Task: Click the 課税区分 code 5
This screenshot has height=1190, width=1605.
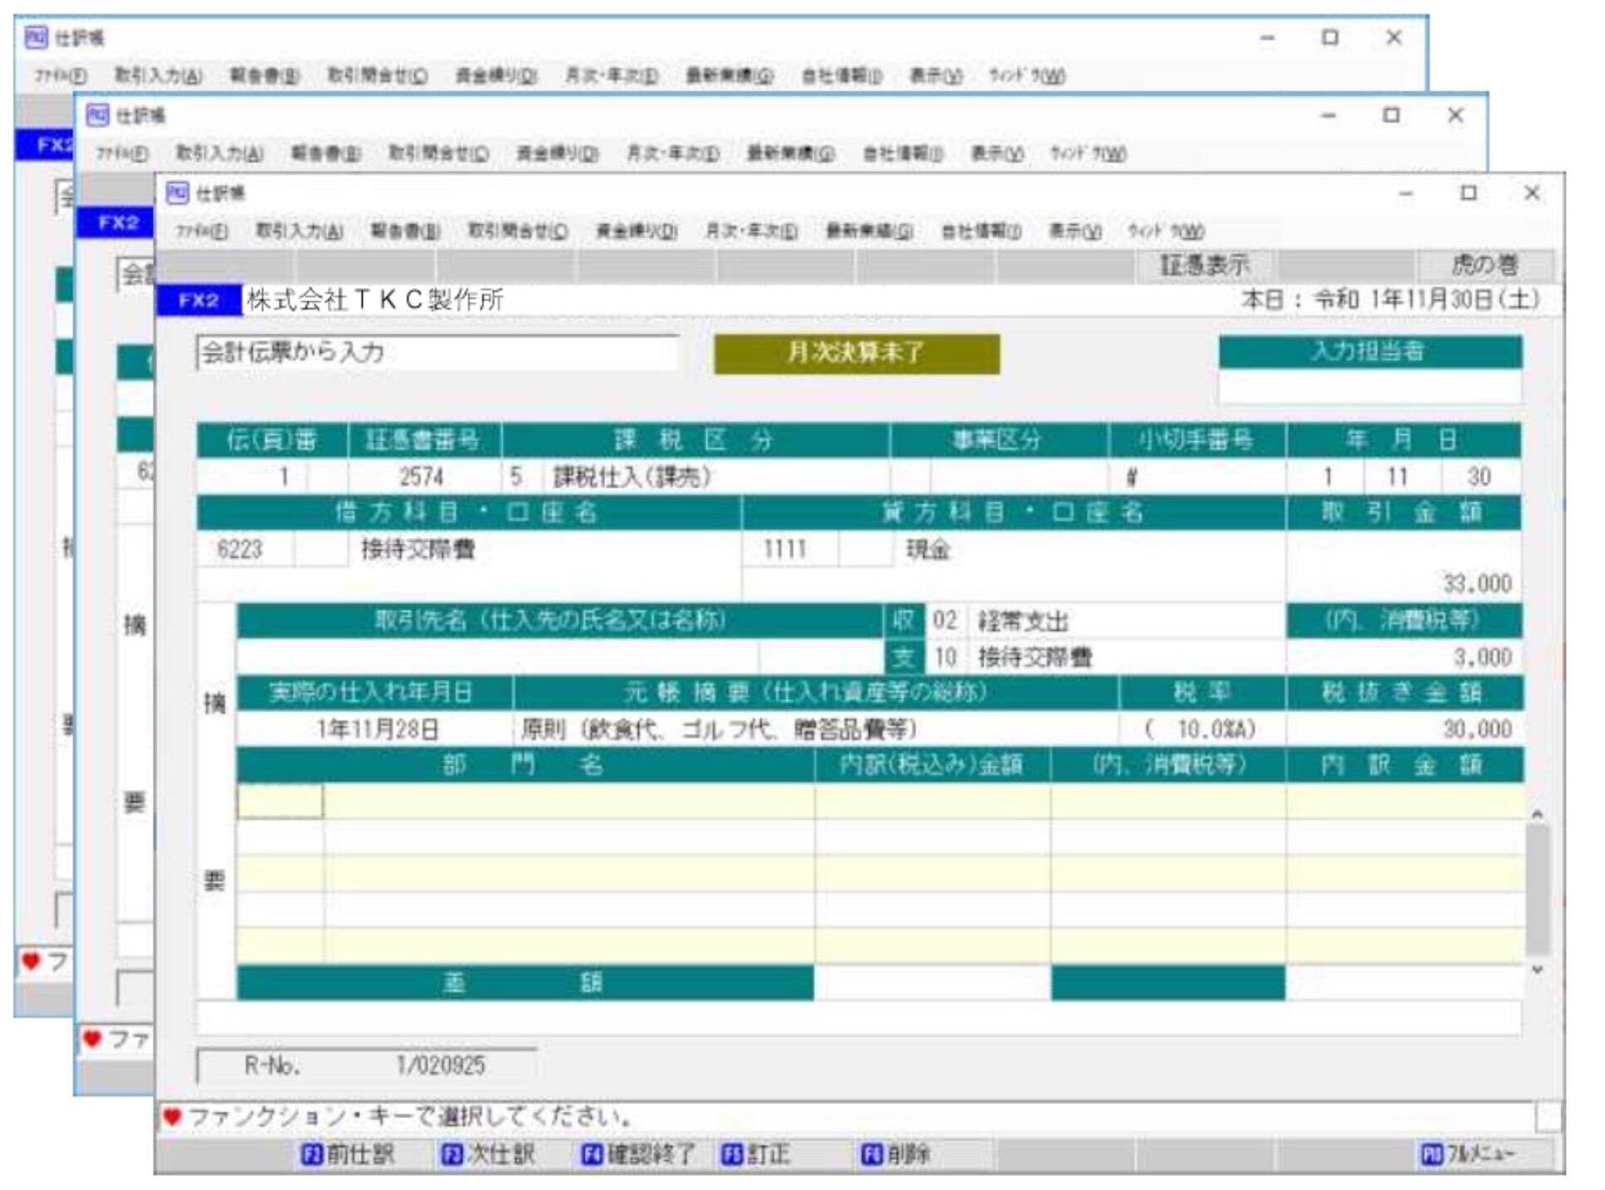Action: click(516, 477)
